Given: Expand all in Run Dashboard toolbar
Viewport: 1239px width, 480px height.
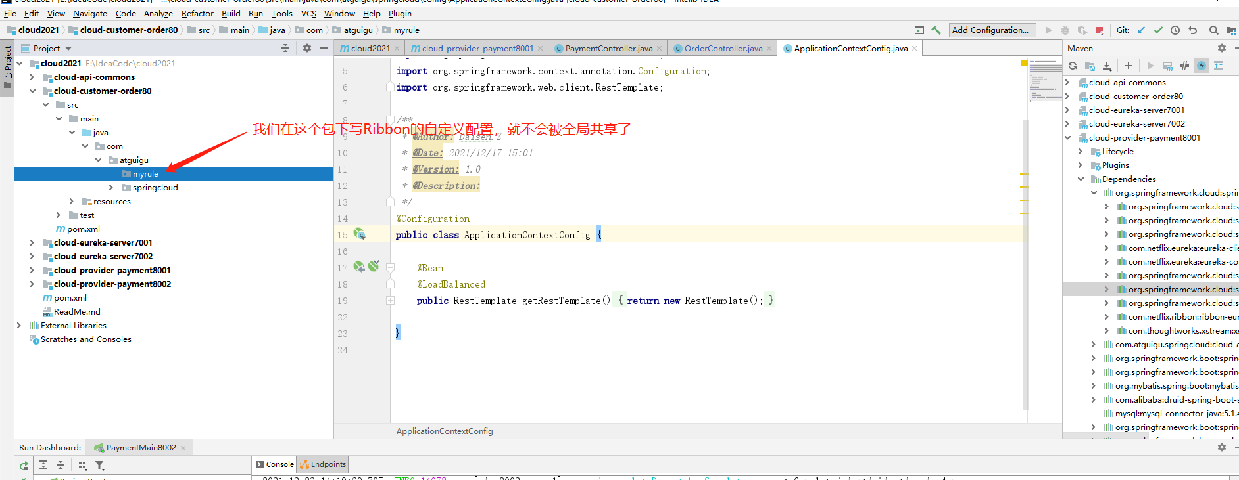Looking at the screenshot, I should (43, 465).
